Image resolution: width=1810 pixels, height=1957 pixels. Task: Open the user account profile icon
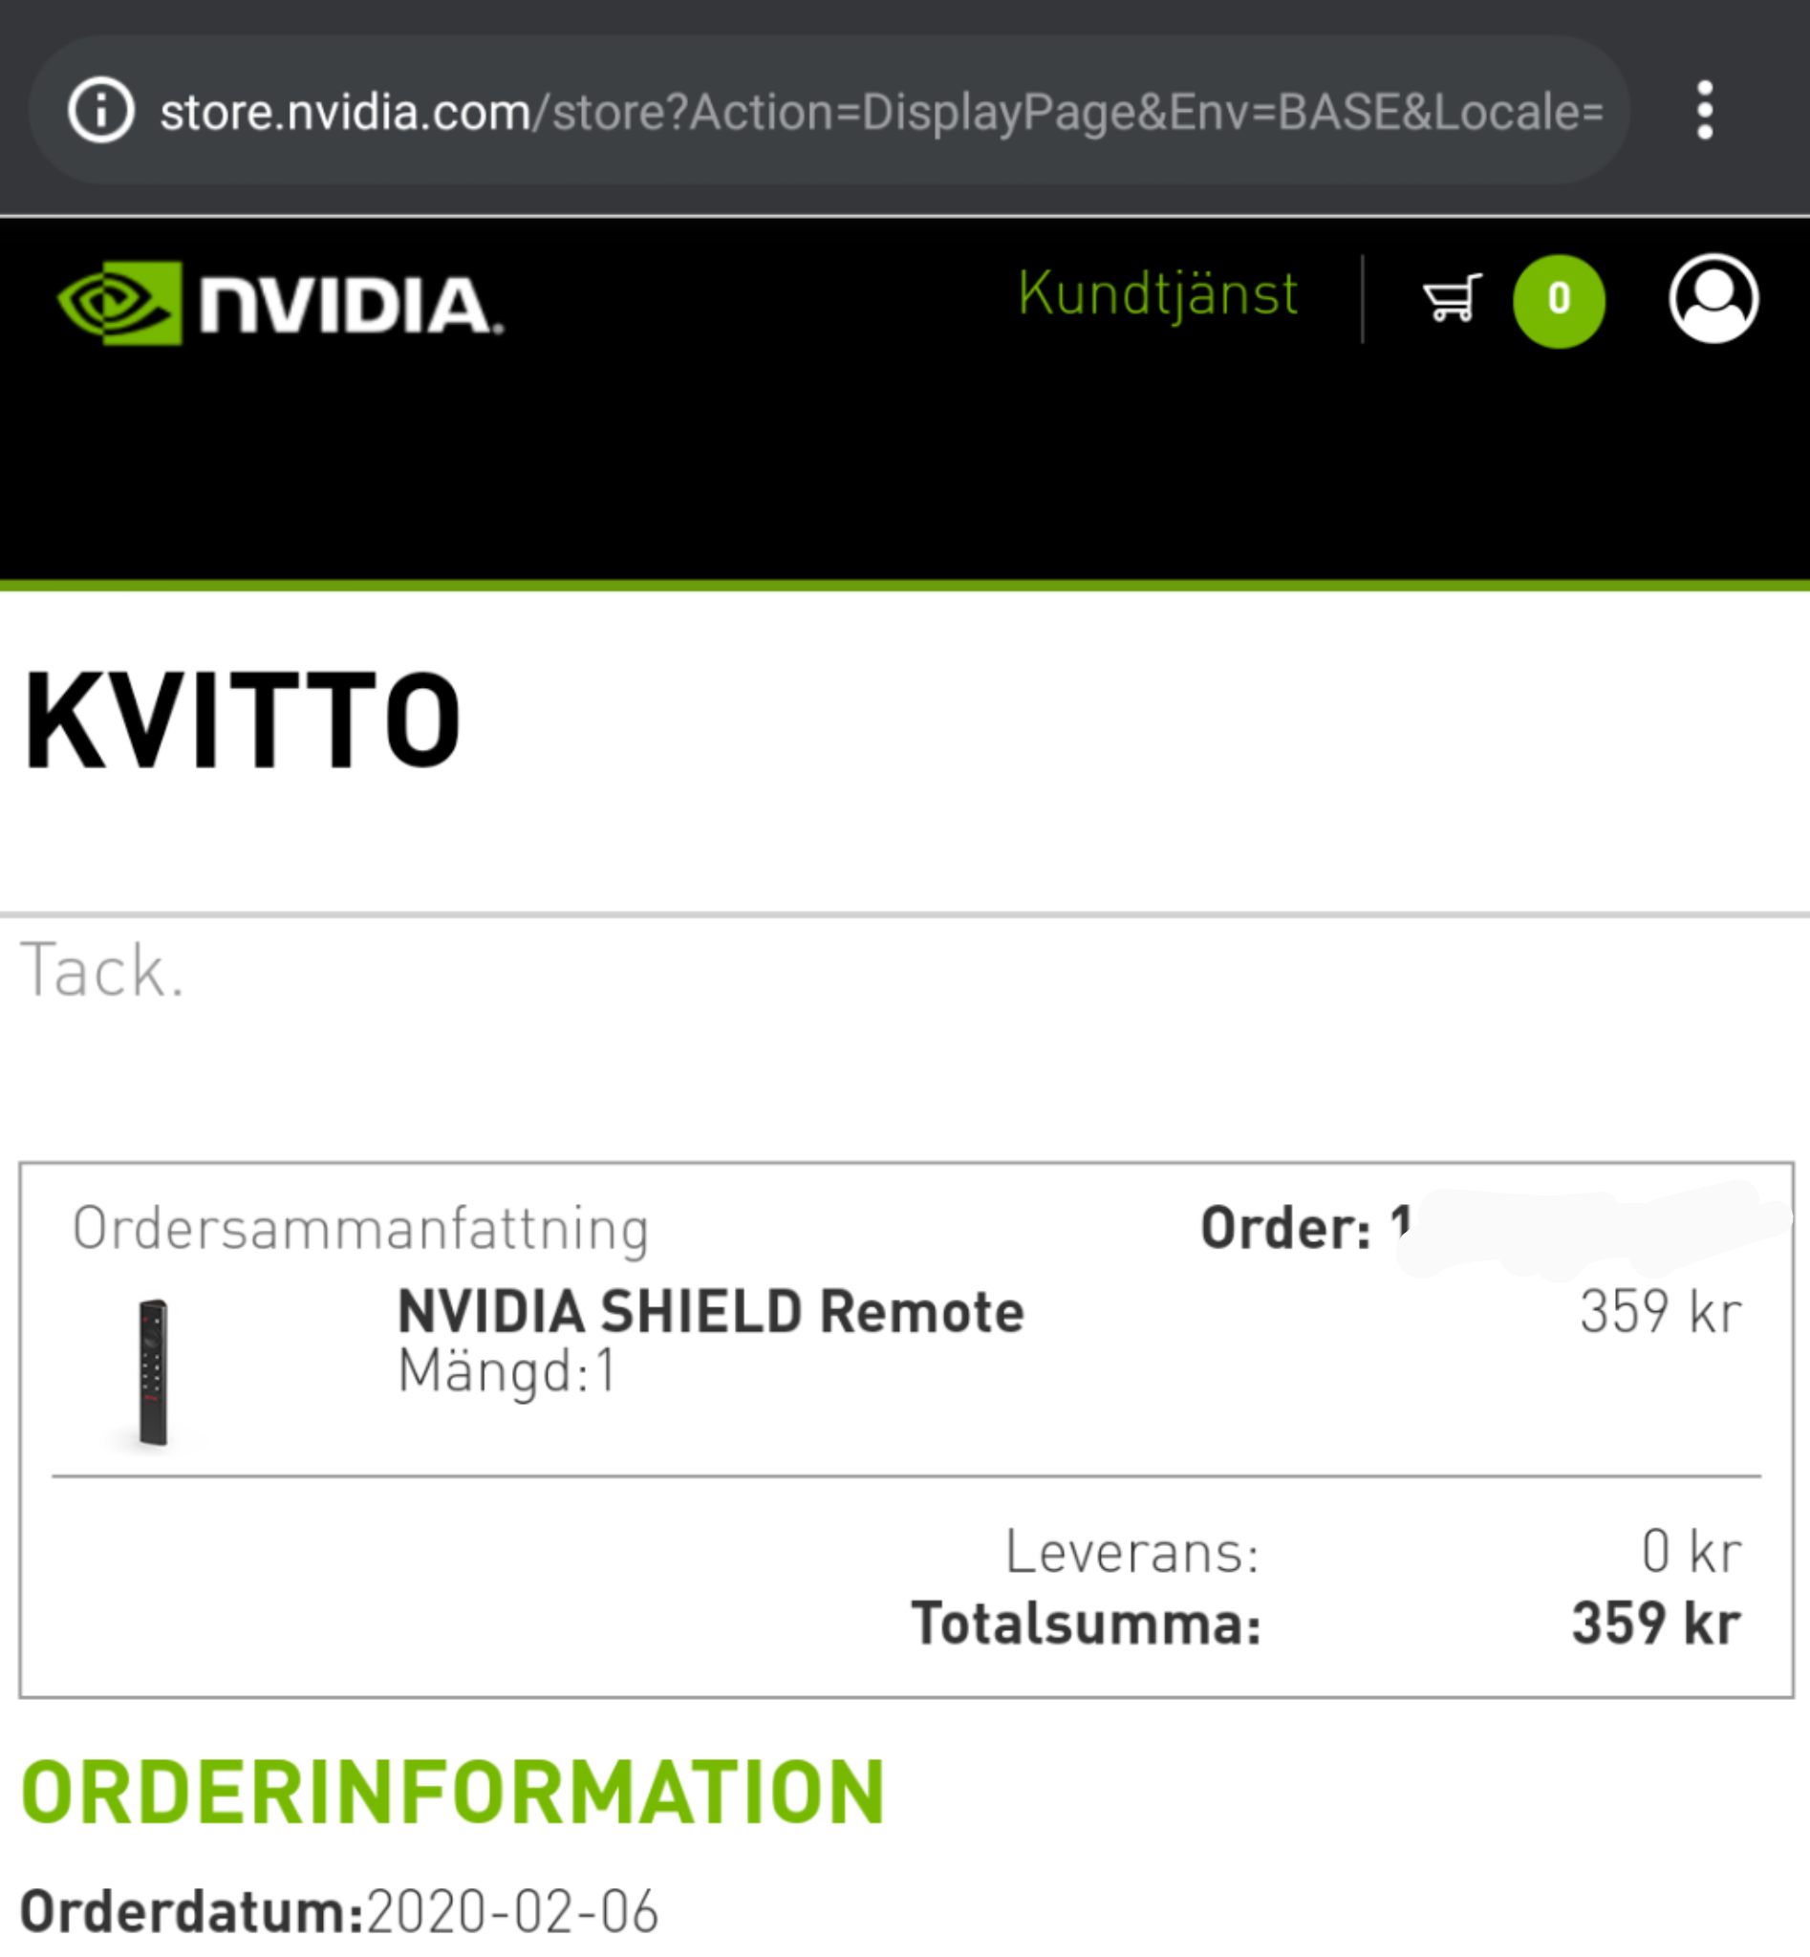coord(1713,299)
